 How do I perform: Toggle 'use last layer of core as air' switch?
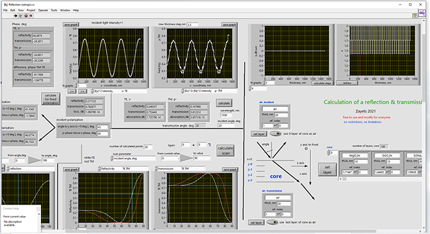tap(273, 222)
